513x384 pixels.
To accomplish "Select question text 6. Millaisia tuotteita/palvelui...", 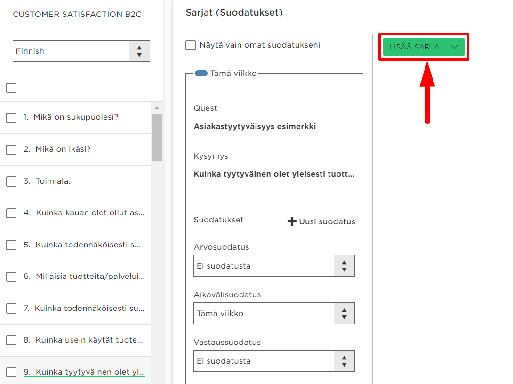I will (x=84, y=276).
